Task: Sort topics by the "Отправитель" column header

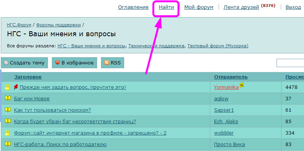Action: 231,77
